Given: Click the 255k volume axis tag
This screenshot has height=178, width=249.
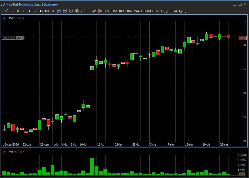Looking at the screenshot, I should (242, 174).
